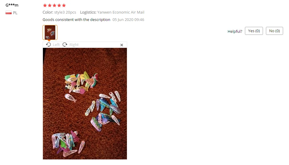Click reviewer name G***m
Viewport: 289px width, 165px height.
12,5
